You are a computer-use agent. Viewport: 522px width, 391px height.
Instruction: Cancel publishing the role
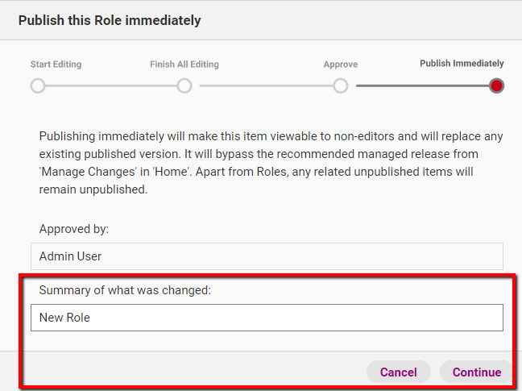click(x=399, y=372)
